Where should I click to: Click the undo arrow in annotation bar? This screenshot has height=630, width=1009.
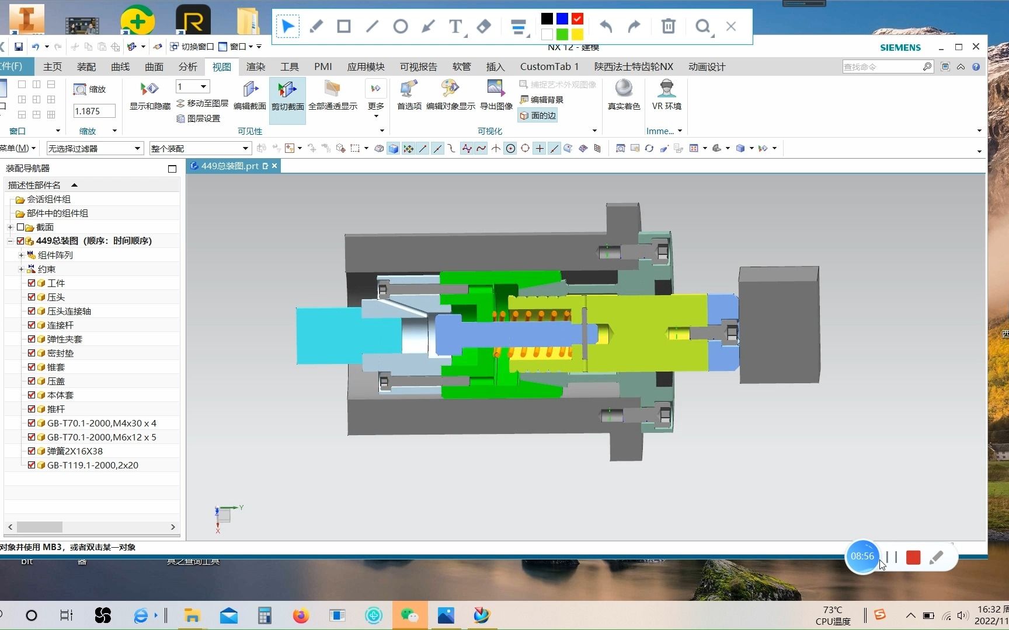[x=606, y=26]
